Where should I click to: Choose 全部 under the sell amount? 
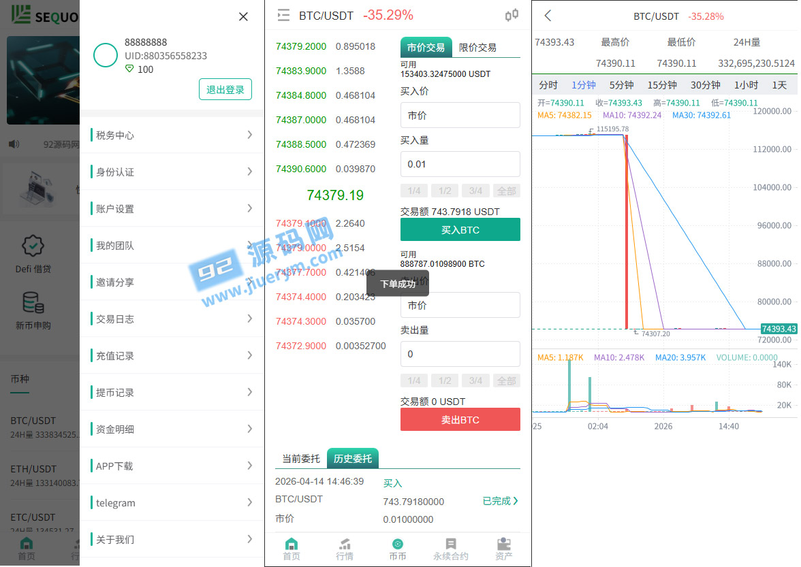pyautogui.click(x=507, y=380)
